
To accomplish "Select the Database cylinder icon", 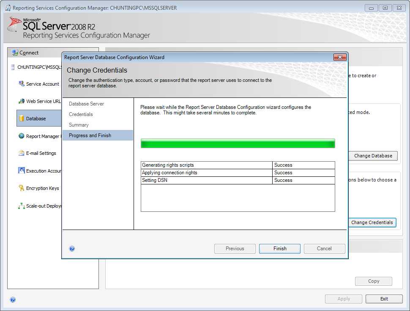I will pos(22,119).
